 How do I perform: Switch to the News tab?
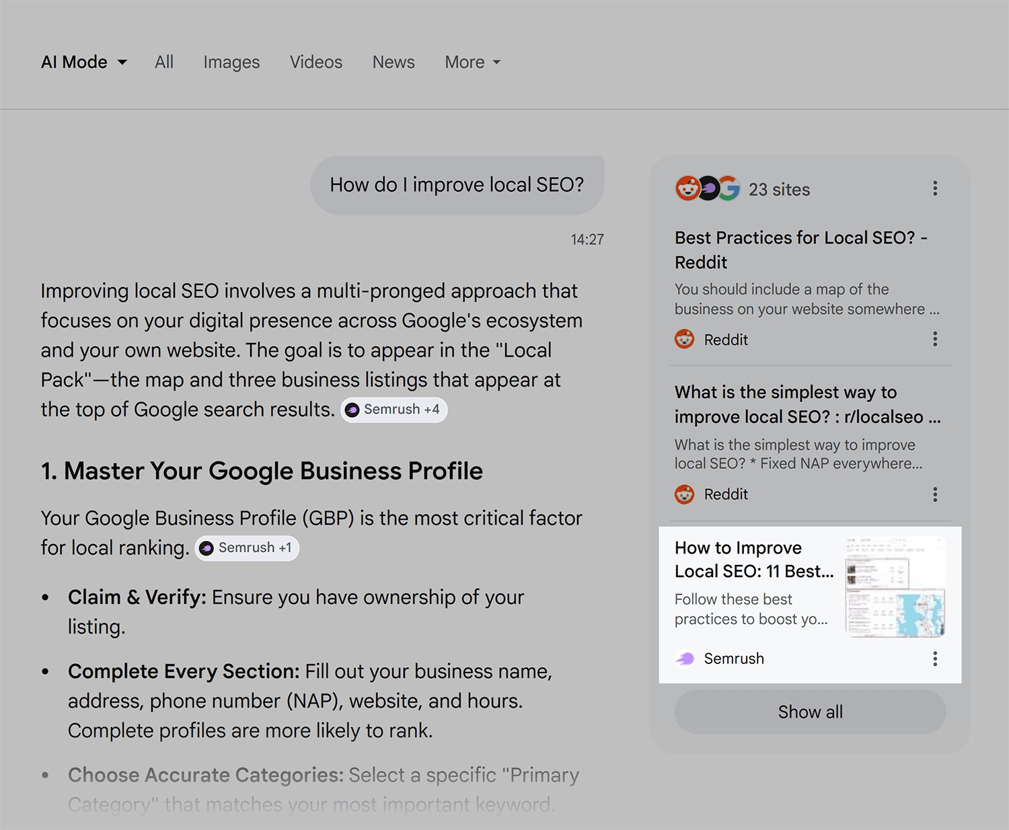[394, 62]
